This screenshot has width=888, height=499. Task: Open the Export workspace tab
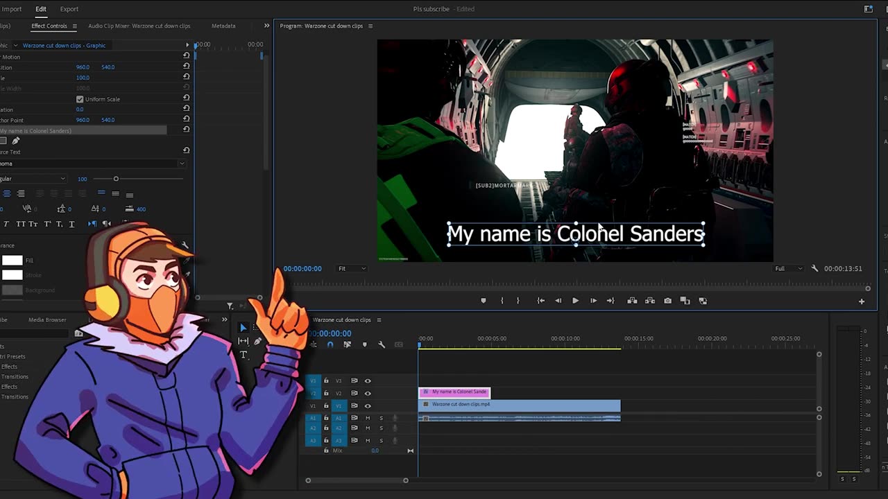pos(69,9)
